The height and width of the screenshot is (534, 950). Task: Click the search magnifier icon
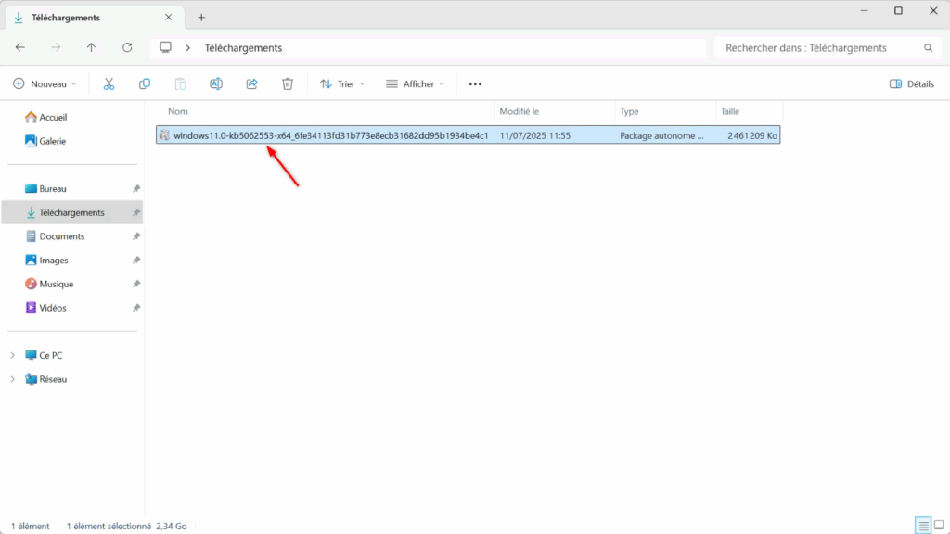(928, 48)
